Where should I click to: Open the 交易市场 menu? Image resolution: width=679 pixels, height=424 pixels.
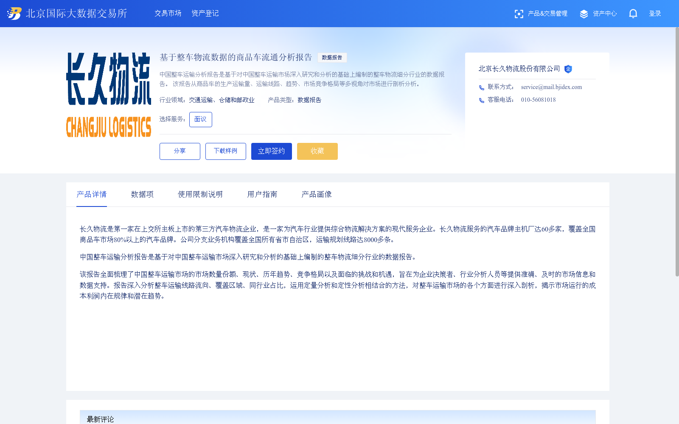tap(168, 14)
